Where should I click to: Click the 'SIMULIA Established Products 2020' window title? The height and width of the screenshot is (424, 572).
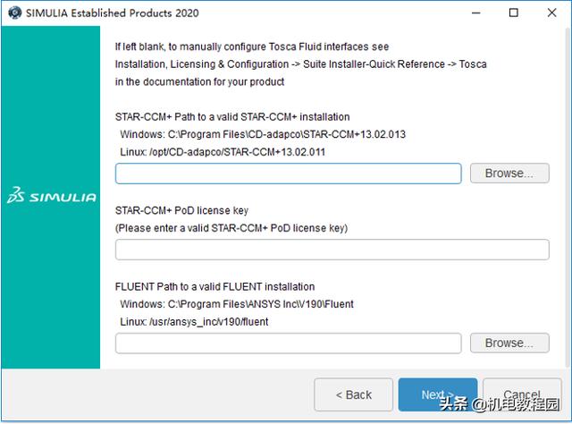point(113,13)
